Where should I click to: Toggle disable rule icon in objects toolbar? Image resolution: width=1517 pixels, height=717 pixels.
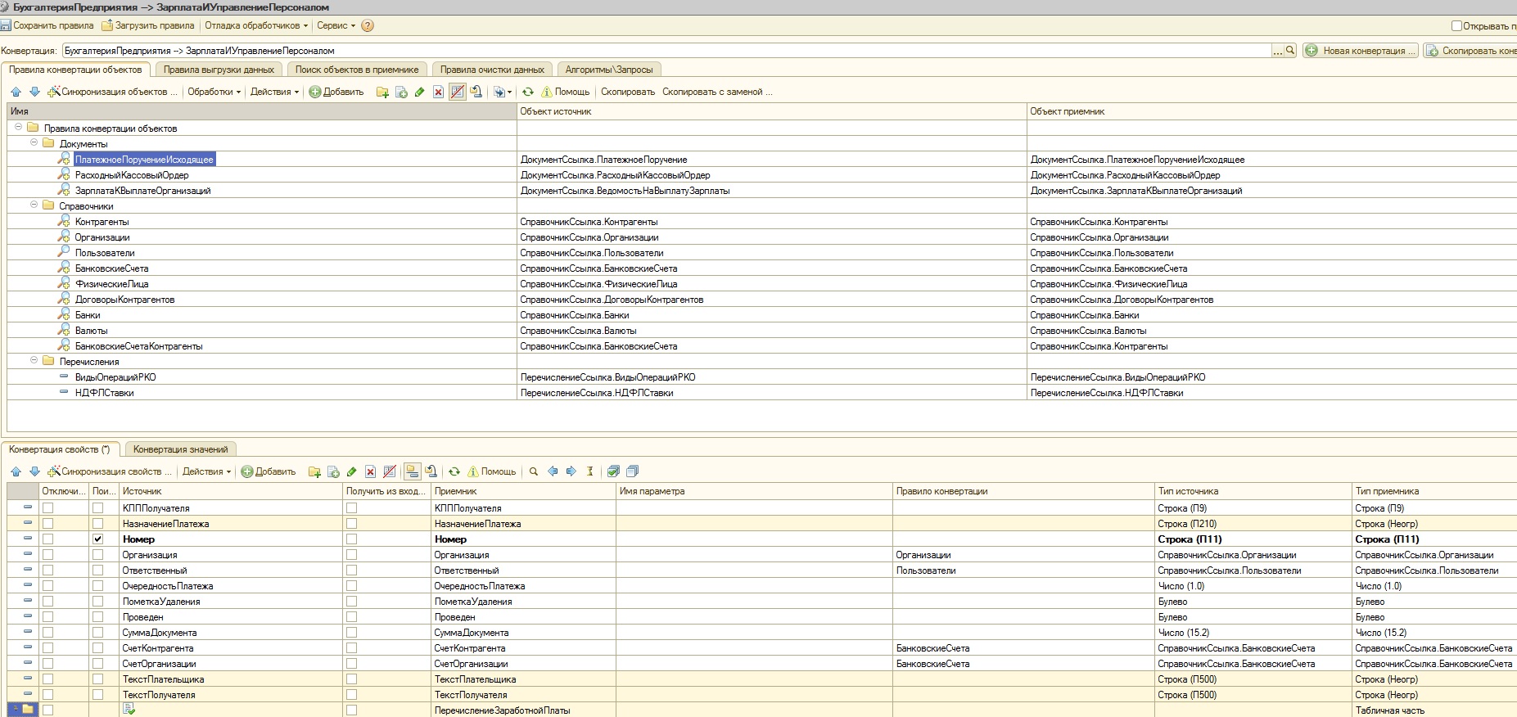(458, 92)
